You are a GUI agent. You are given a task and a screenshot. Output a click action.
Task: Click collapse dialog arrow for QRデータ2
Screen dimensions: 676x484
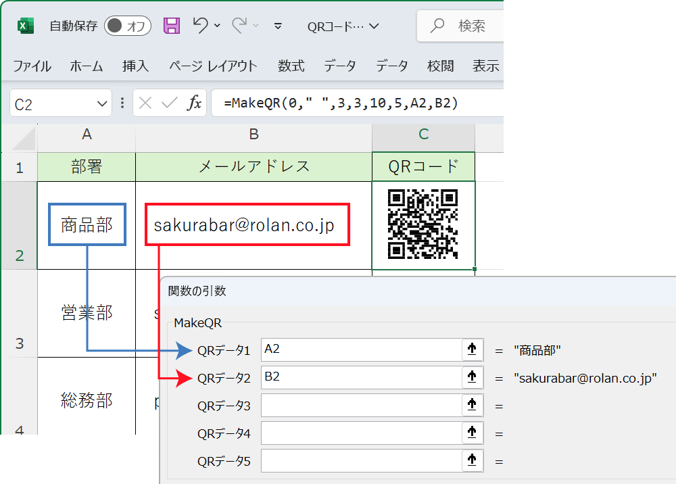pyautogui.click(x=472, y=377)
